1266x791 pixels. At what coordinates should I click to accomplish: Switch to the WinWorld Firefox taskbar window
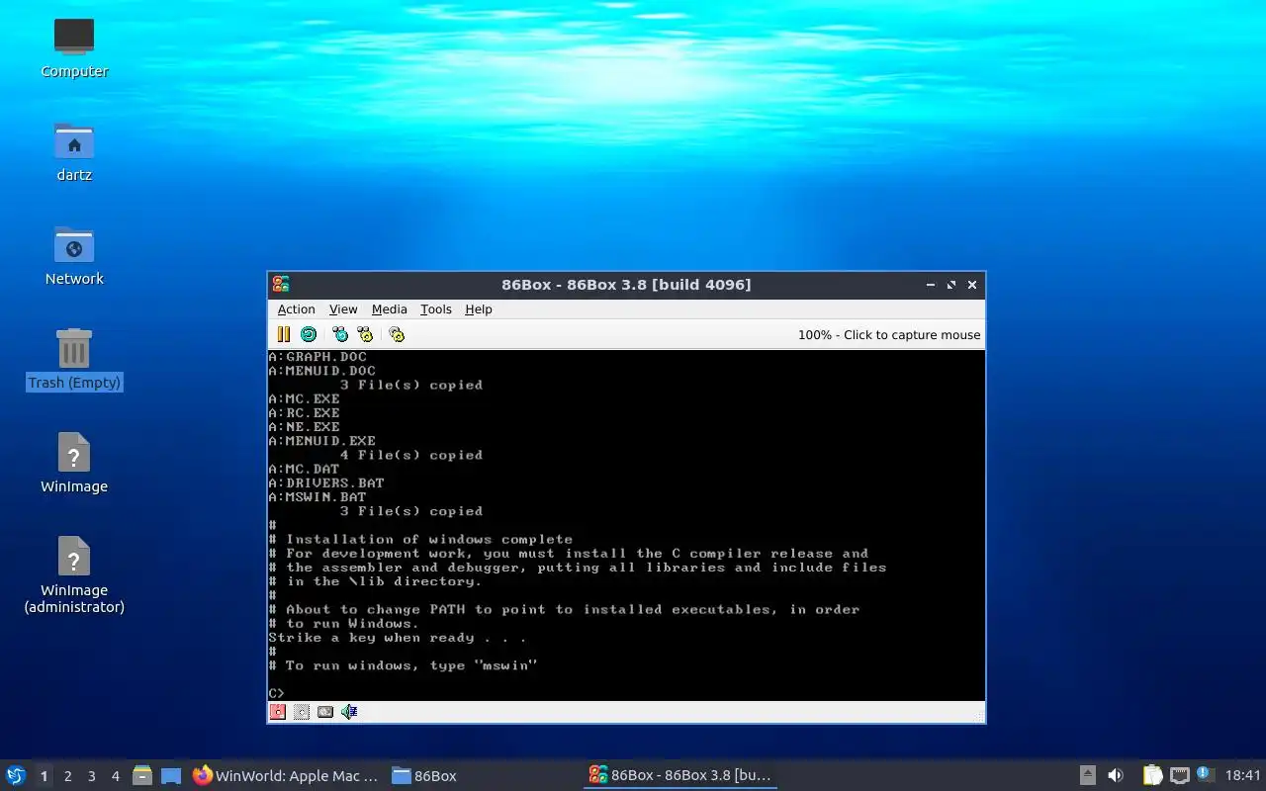pos(286,776)
